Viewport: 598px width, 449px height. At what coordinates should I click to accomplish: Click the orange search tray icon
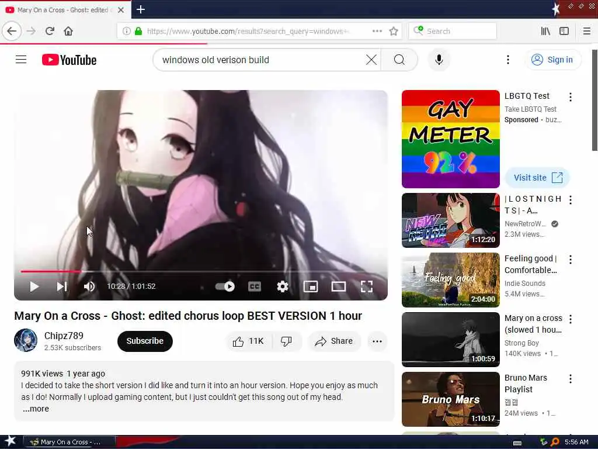click(555, 442)
